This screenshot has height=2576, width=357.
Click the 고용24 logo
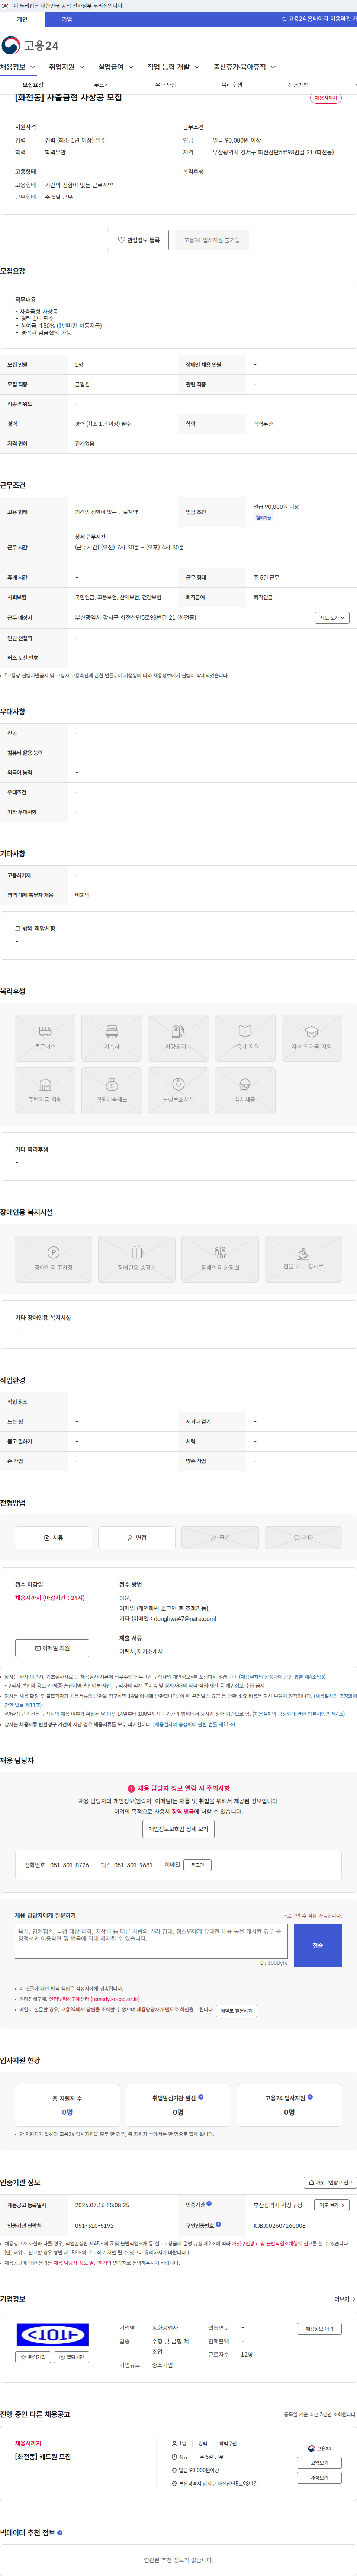tap(30, 45)
